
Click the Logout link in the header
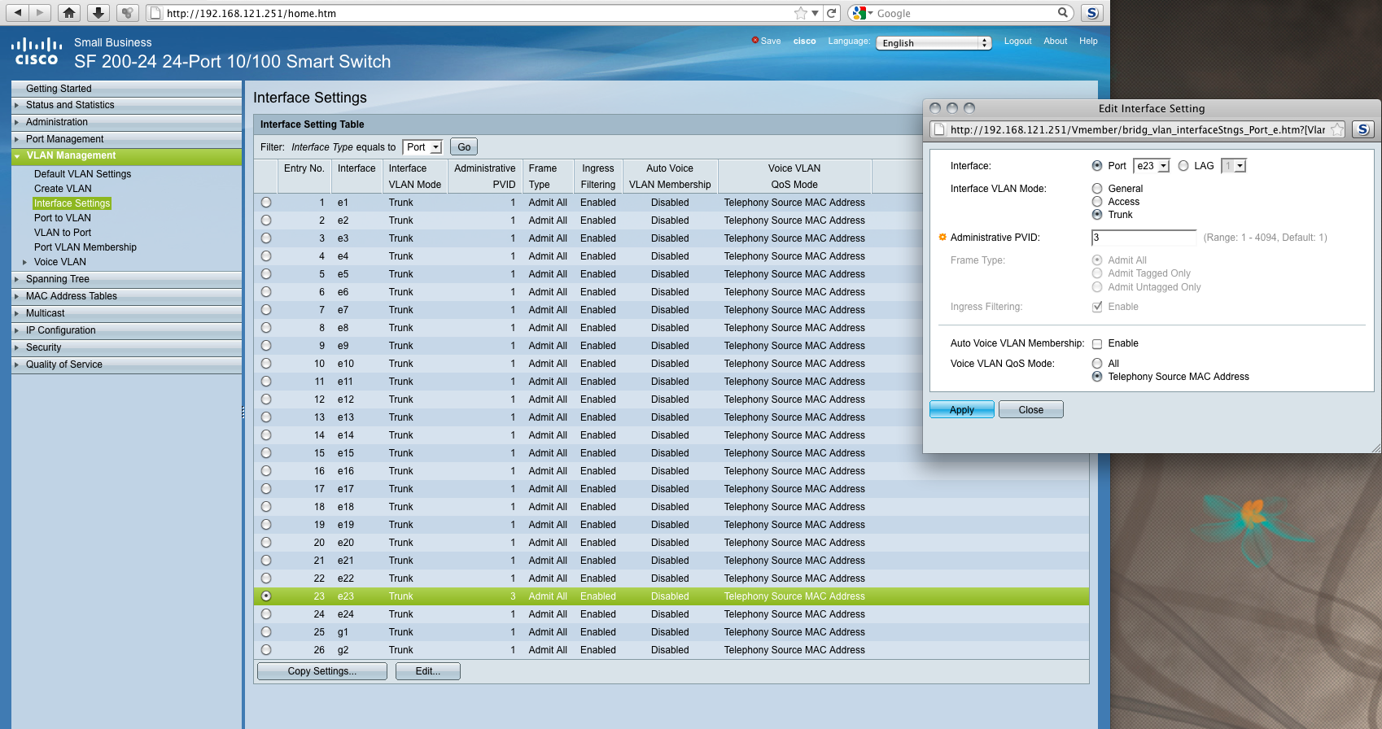point(1017,41)
